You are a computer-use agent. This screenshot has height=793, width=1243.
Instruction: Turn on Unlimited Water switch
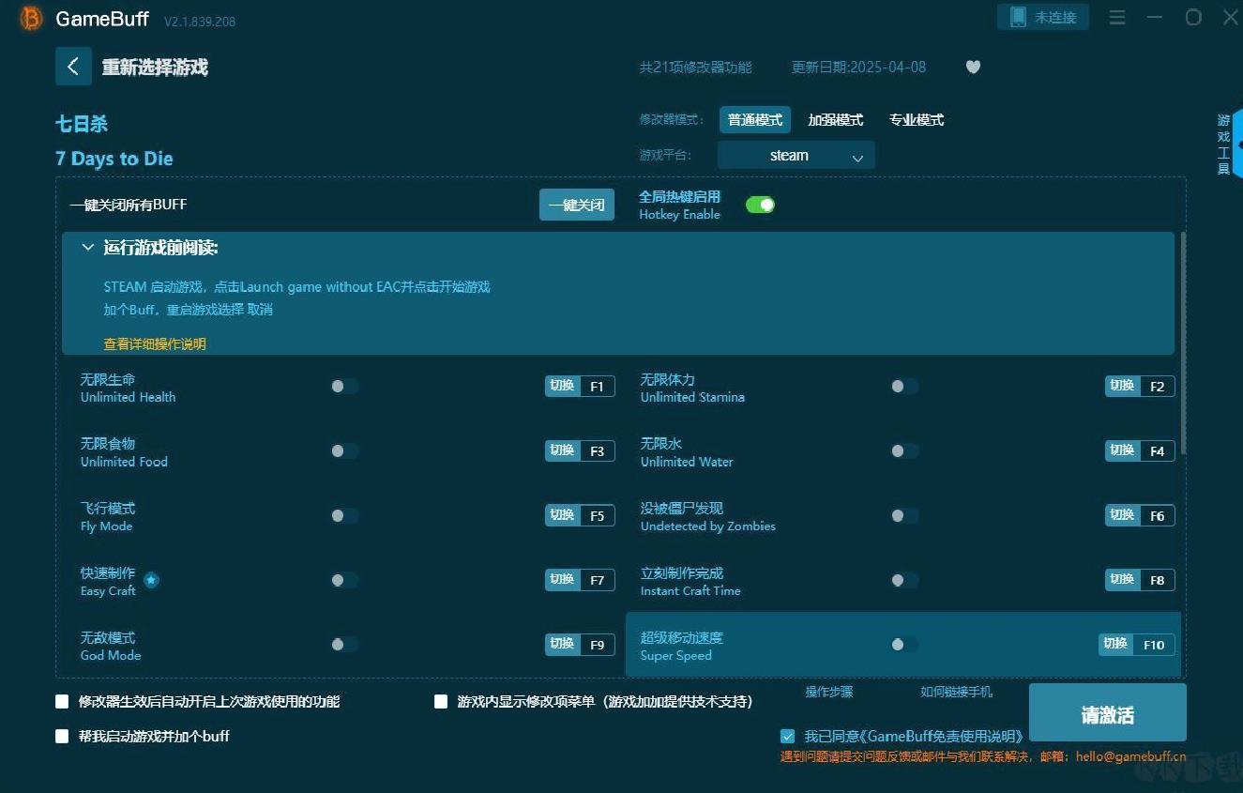click(x=904, y=450)
